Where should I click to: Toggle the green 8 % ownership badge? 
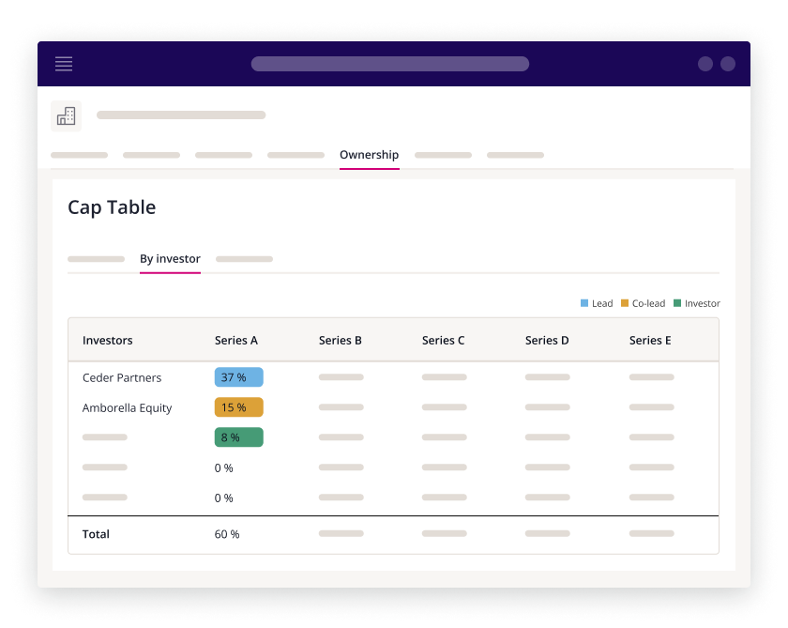(238, 437)
